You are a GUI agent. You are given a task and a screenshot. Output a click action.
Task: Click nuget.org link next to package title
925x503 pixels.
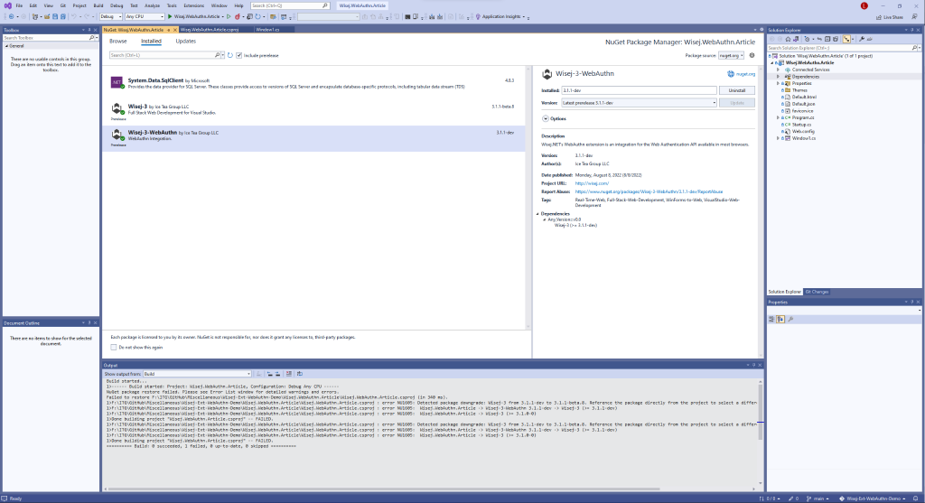pos(745,74)
